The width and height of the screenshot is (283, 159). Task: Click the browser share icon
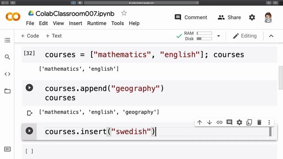tap(268, 3)
